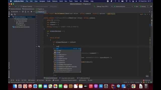
Task: Open the Unit Tests tool window
Action: 40,80
